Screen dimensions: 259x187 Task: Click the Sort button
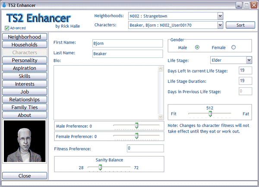tap(240, 25)
